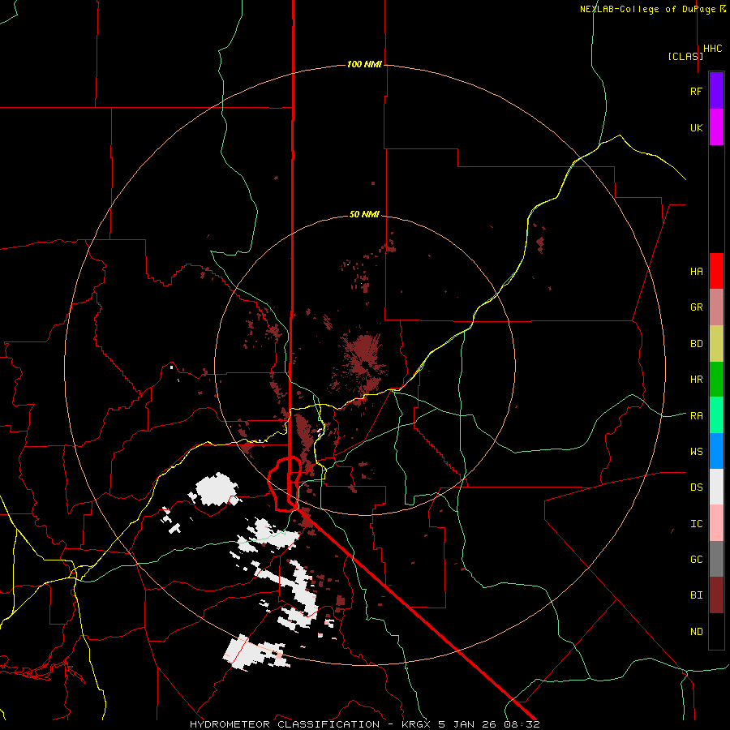Click the WS legend label
This screenshot has height=730, width=730.
coord(697,452)
